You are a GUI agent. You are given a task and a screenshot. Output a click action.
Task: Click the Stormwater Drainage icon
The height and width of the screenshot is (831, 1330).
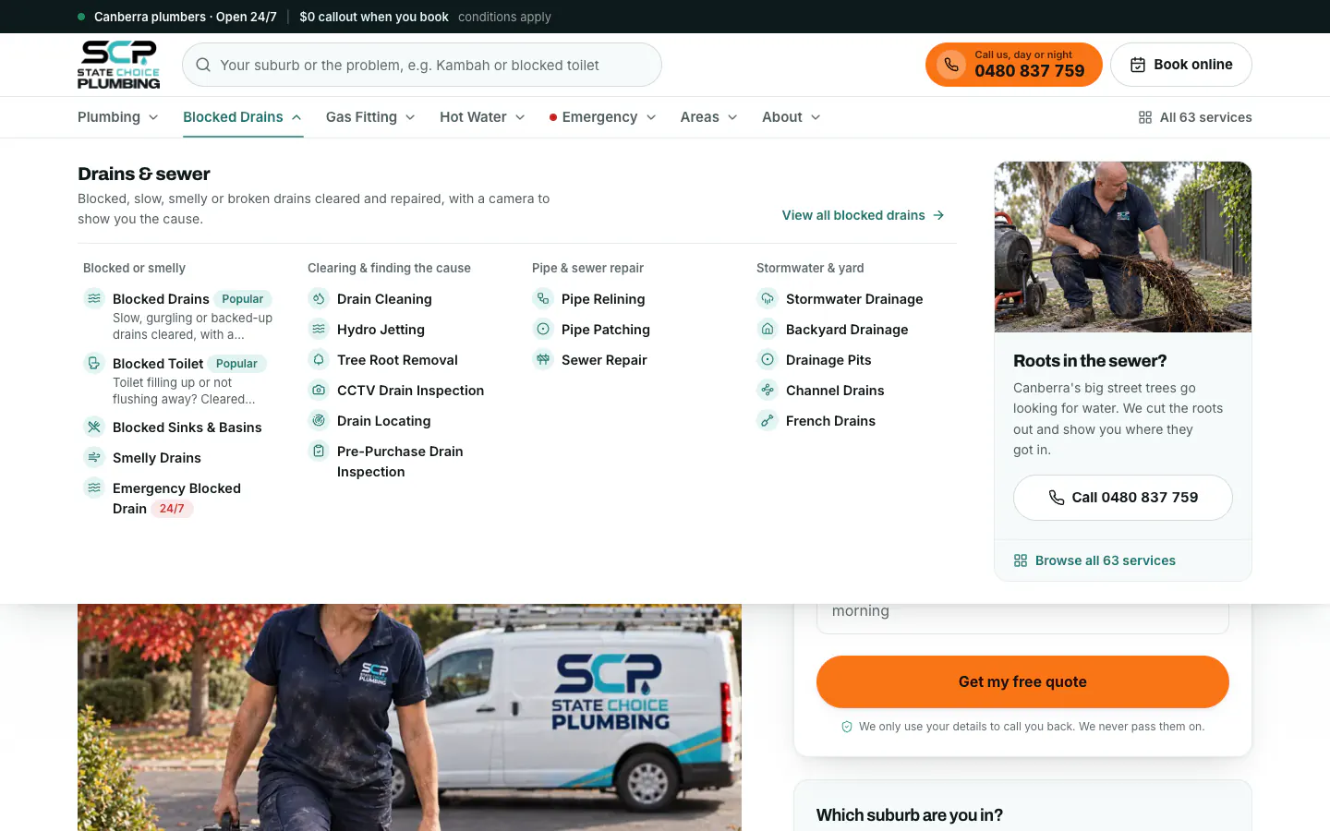coord(768,298)
